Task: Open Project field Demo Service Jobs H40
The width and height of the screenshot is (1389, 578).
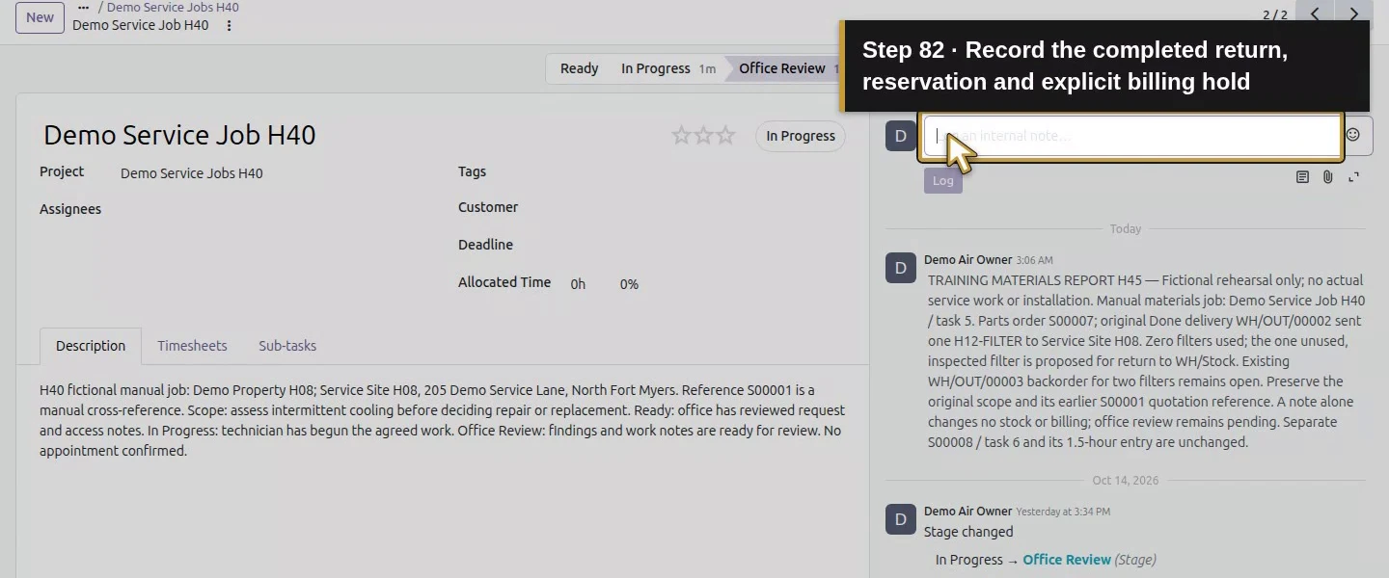Action: (191, 173)
